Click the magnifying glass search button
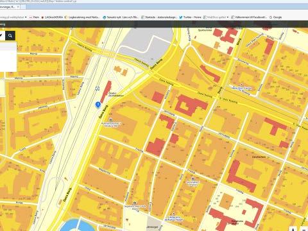308x231 pixels. click(10, 36)
